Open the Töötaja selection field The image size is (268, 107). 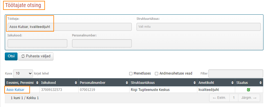click(70, 27)
